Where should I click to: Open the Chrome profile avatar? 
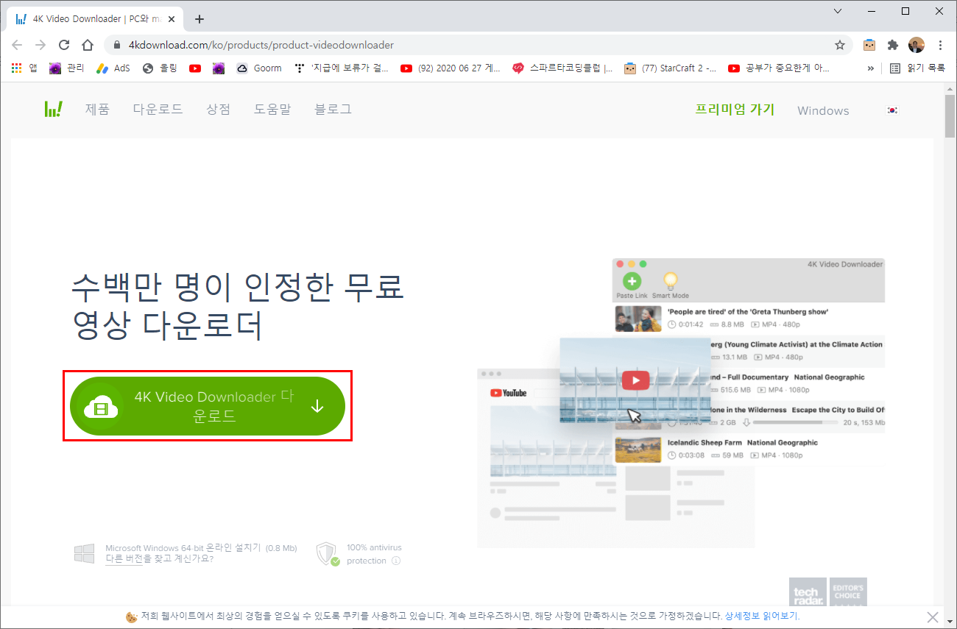point(917,45)
